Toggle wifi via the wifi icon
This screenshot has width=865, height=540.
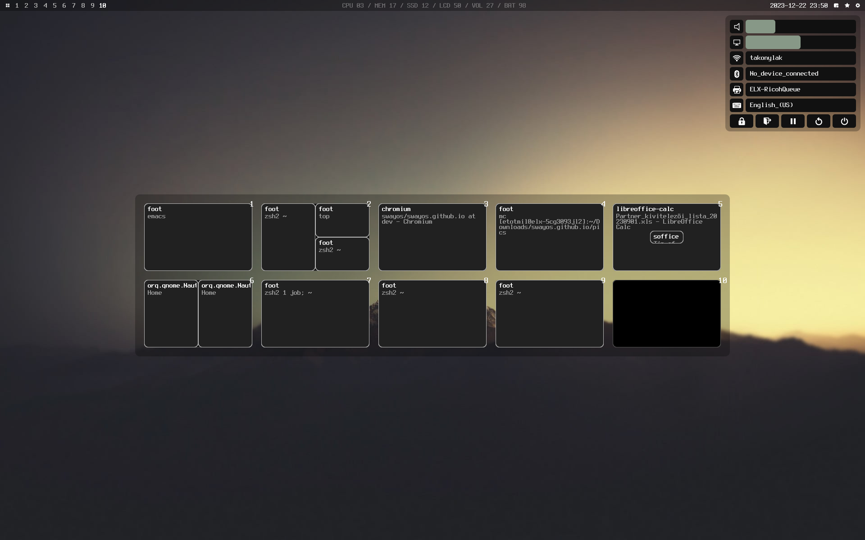(x=737, y=58)
